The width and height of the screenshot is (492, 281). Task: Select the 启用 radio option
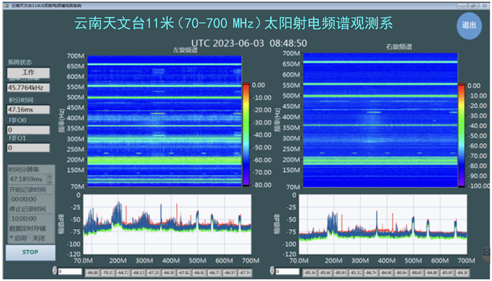coord(12,237)
